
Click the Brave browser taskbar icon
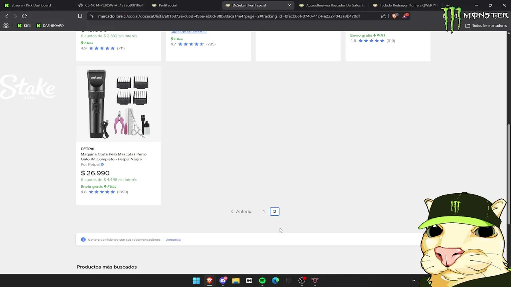point(210,281)
